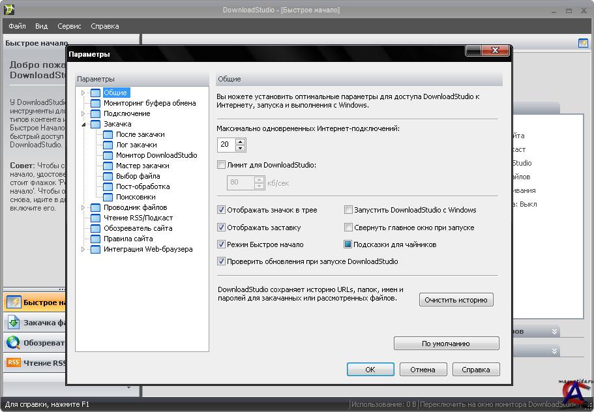This screenshot has width=594, height=412.
Task: Open the Справка menu
Action: coord(105,26)
